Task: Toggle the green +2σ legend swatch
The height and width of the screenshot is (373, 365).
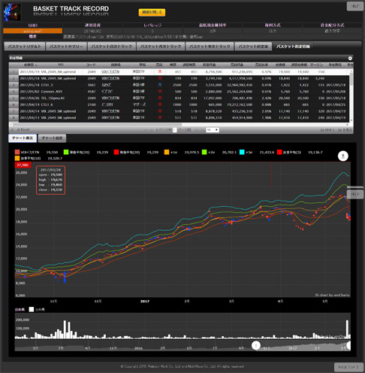Action: (x=204, y=152)
